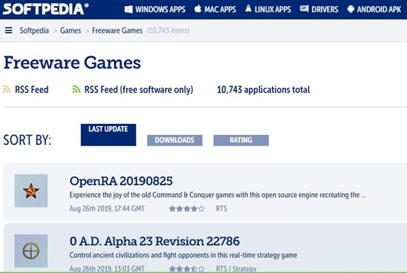
Task: Click the Linux penguin icon in navigation
Action: tap(248, 9)
